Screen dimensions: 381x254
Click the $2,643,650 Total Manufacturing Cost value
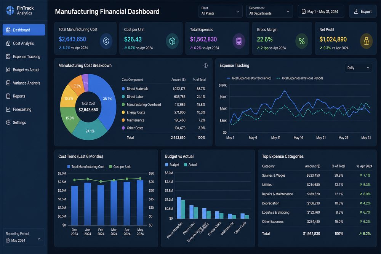[72, 39]
